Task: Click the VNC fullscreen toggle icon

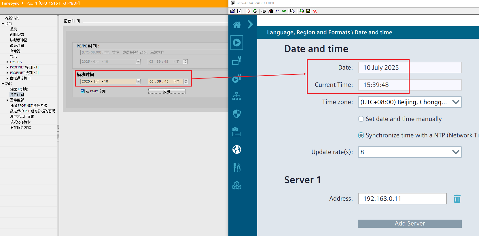Action: (248, 11)
